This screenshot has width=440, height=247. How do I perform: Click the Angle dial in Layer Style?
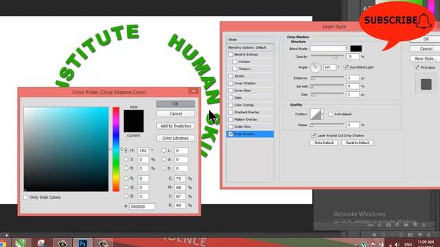315,67
